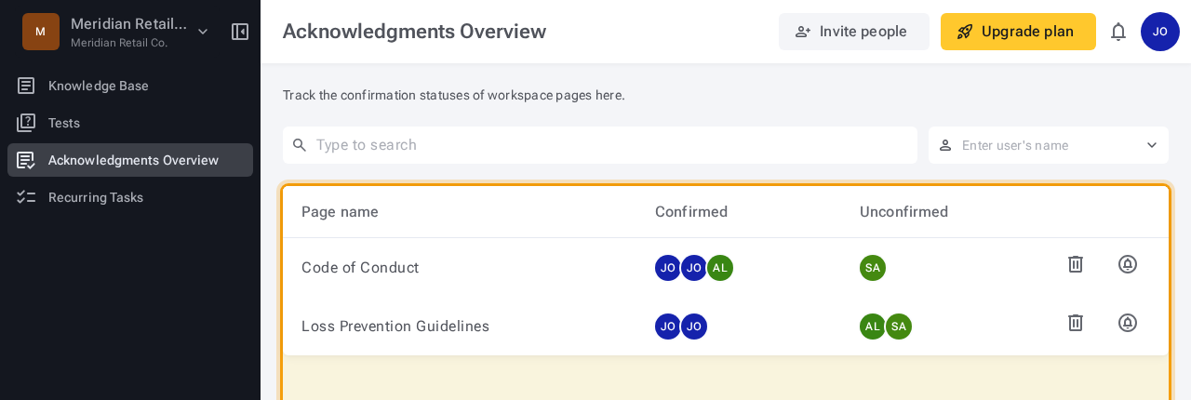The height and width of the screenshot is (400, 1191).
Task: Click the Unconfirmed column header
Action: pos(903,212)
